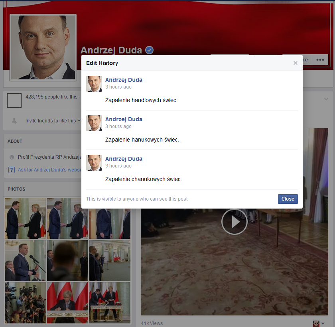Click '428,195 people like this' text
The image size is (335, 327).
tap(51, 97)
